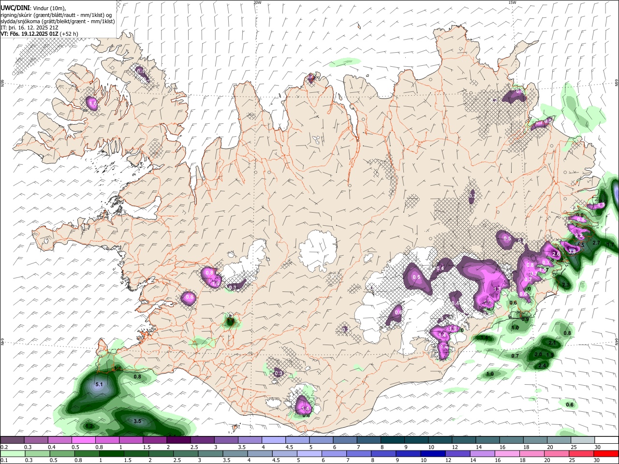
Task: Click the darkest green lower swatch between 1 and 1.5
Action: [x=111, y=453]
